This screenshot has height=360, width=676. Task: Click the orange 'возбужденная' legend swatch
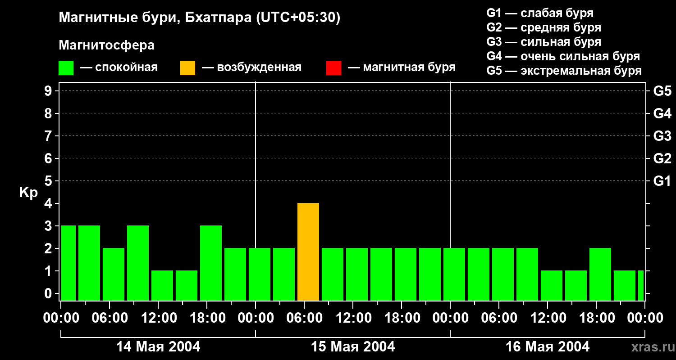187,68
